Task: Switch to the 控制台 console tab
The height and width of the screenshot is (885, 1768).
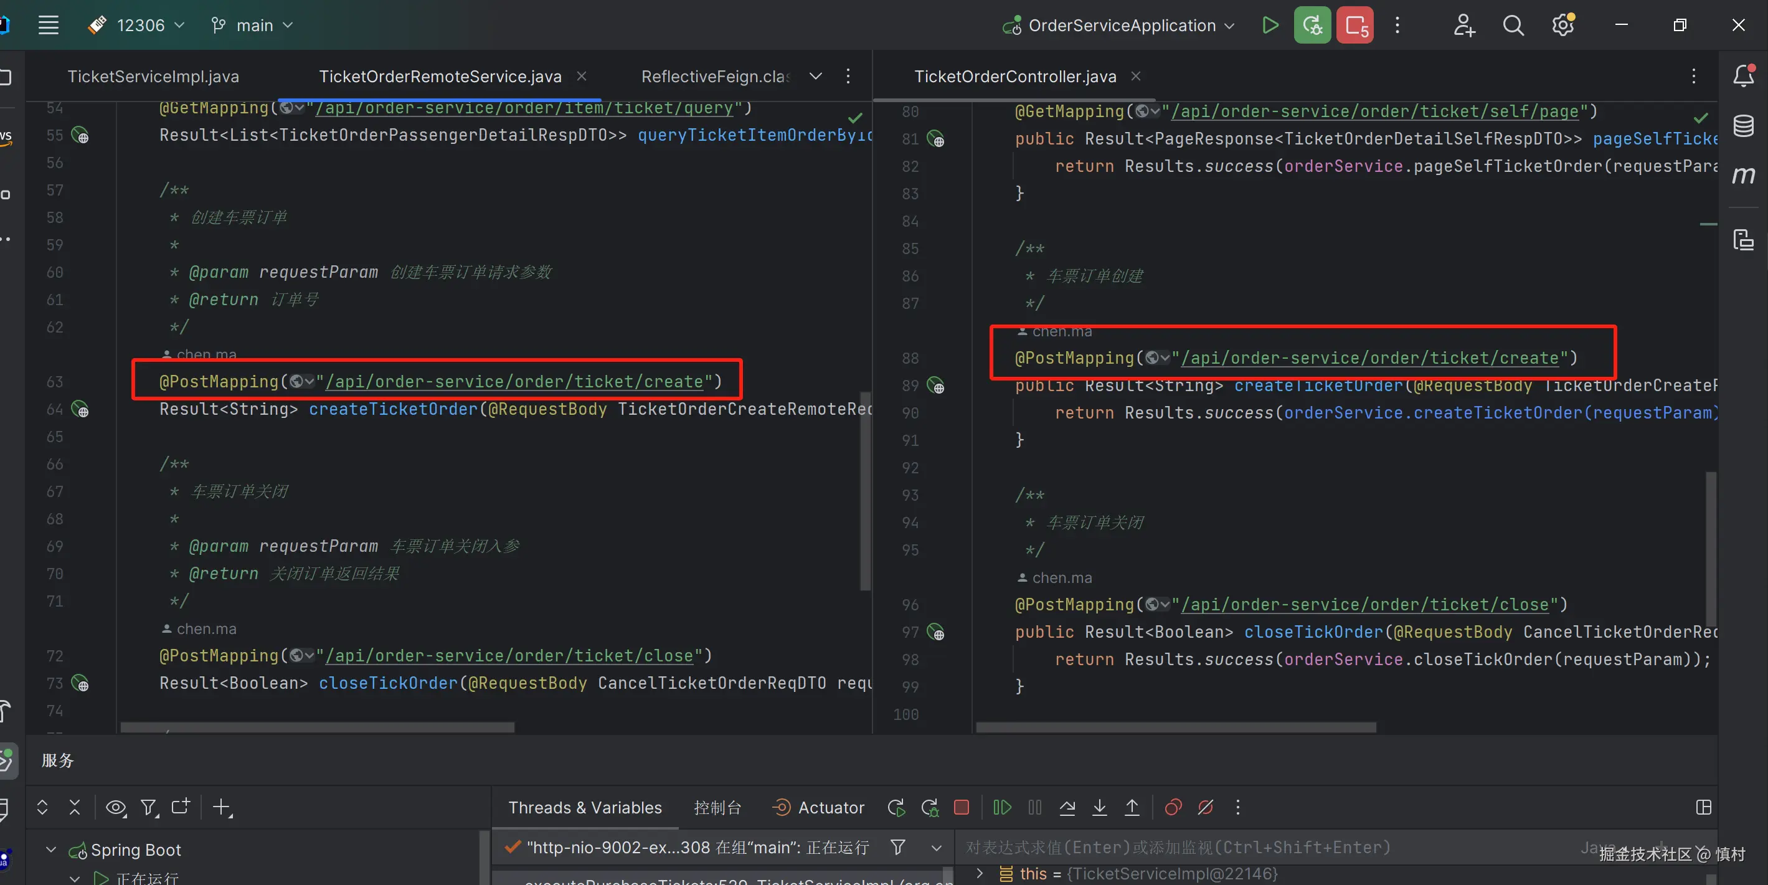Action: 717,807
